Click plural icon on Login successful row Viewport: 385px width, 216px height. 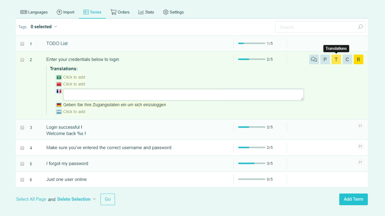tap(360, 126)
